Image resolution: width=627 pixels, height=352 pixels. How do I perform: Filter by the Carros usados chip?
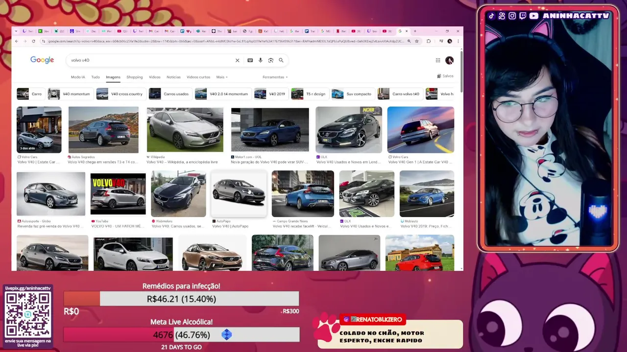coord(170,94)
